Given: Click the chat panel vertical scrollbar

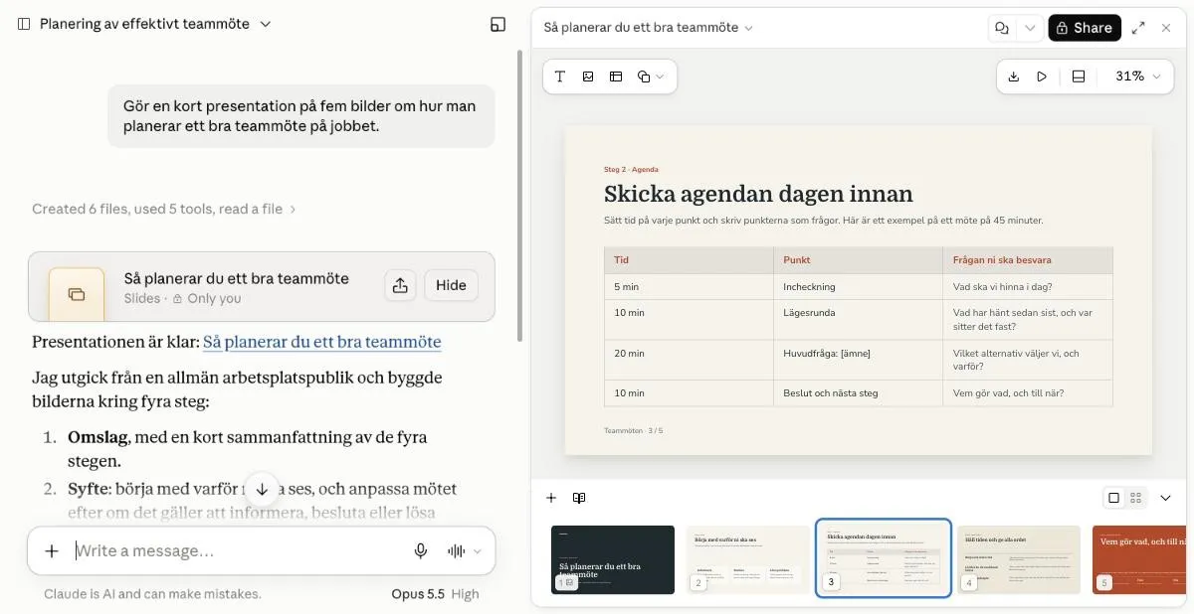Looking at the screenshot, I should tap(518, 194).
